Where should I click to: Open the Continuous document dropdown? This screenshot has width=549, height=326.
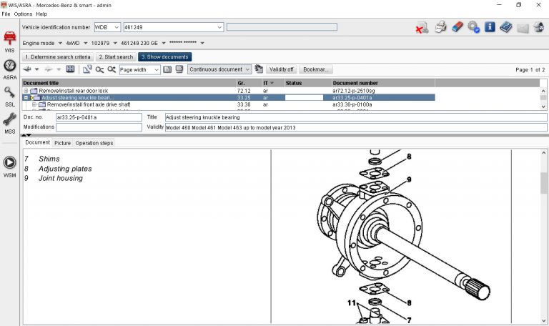[247, 69]
